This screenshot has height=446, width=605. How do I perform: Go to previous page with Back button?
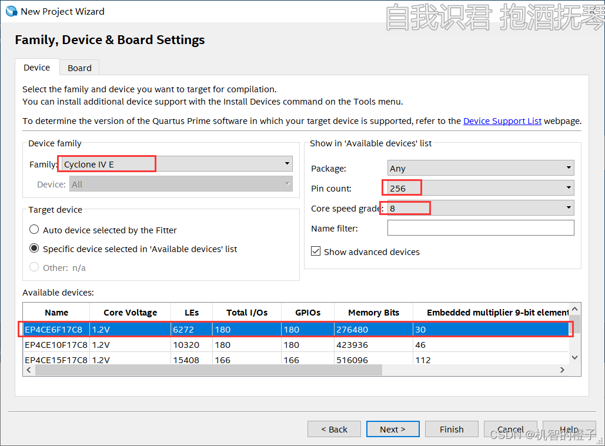334,429
